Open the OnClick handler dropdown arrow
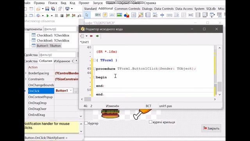 (x=71, y=90)
